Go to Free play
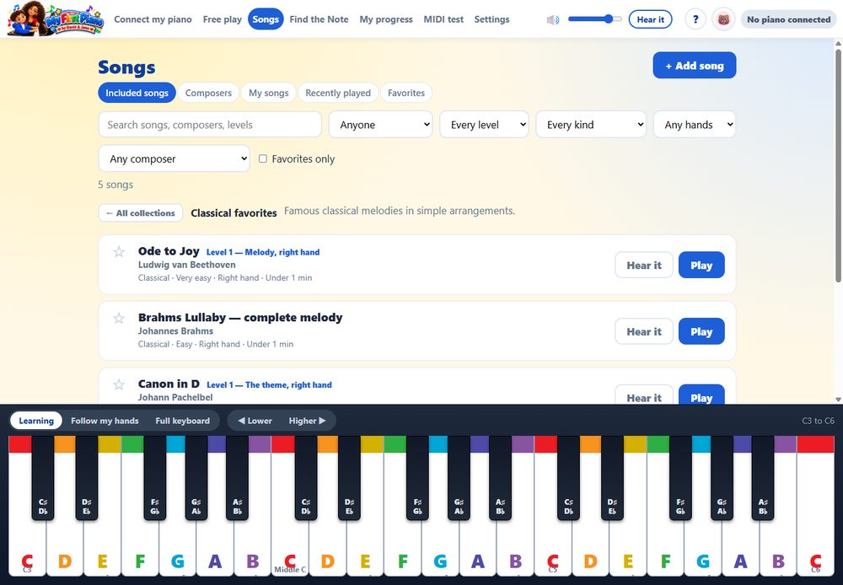 pyautogui.click(x=222, y=19)
